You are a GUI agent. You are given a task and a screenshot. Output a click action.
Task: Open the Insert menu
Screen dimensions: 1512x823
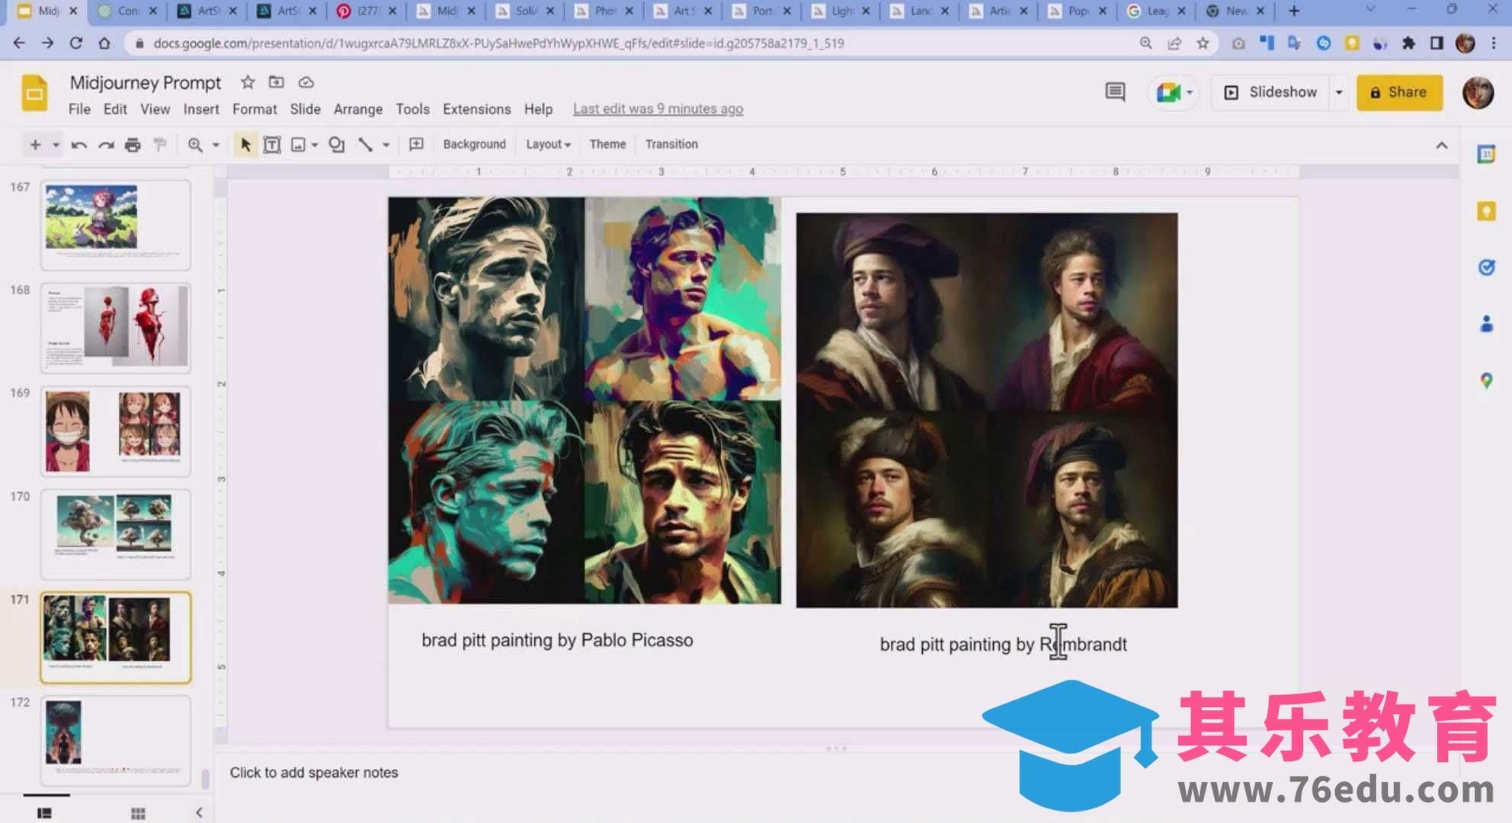[x=201, y=109]
